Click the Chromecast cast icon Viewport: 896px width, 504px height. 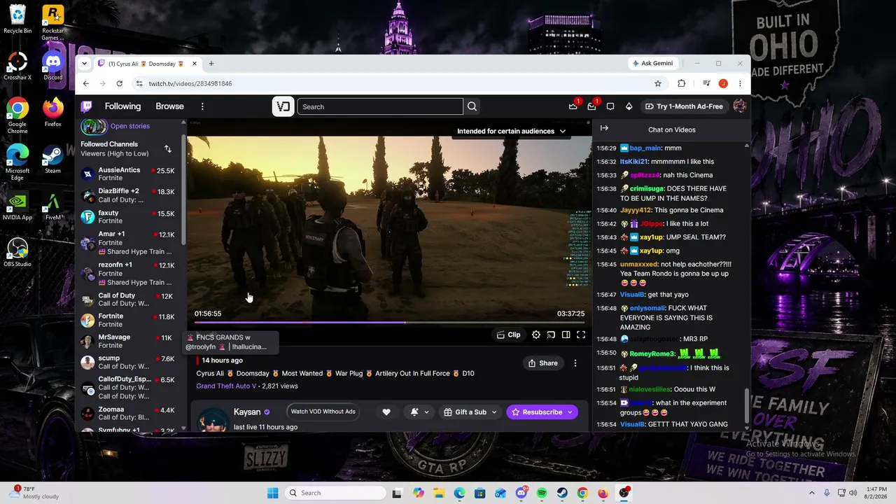click(551, 335)
